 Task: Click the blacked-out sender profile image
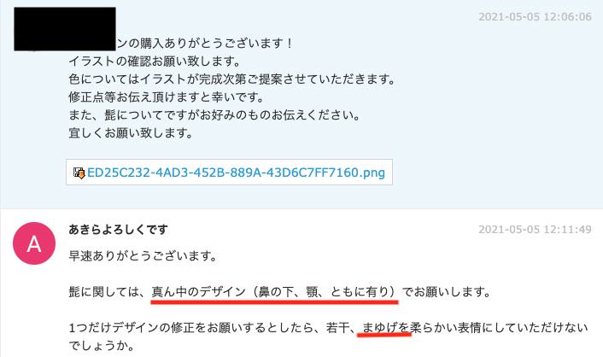pyautogui.click(x=65, y=29)
